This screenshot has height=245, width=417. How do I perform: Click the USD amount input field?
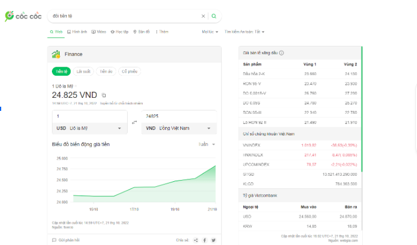pyautogui.click(x=89, y=116)
